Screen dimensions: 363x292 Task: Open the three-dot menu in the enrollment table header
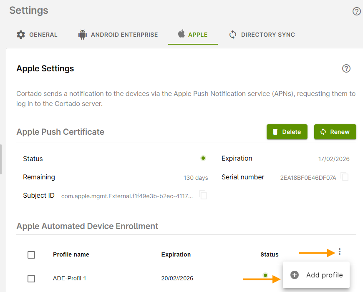pyautogui.click(x=339, y=252)
